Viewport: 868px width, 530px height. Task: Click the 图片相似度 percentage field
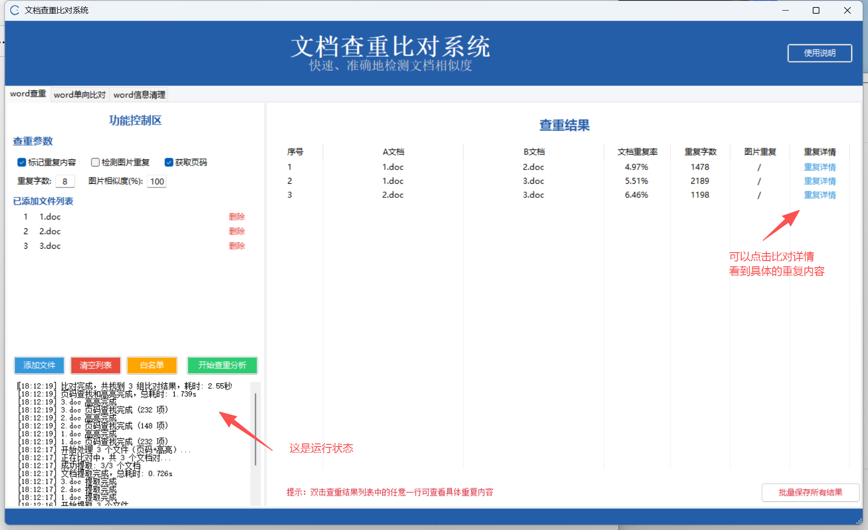pyautogui.click(x=157, y=181)
